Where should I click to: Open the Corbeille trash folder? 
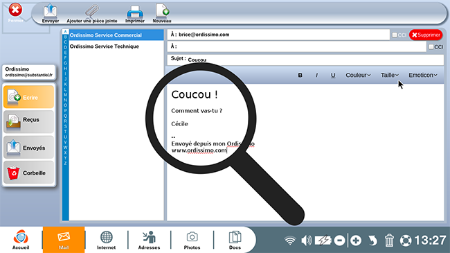coord(28,173)
